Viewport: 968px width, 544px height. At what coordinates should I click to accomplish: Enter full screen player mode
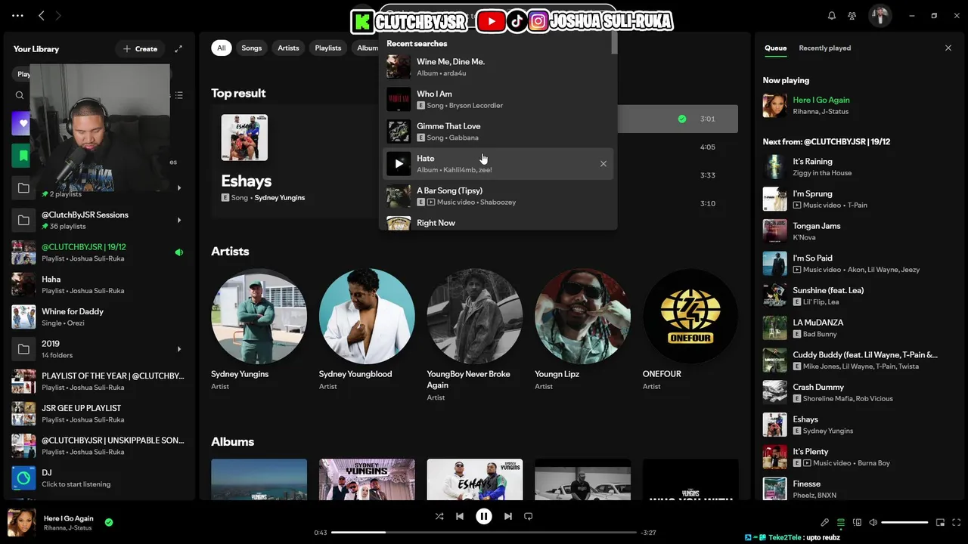point(957,522)
